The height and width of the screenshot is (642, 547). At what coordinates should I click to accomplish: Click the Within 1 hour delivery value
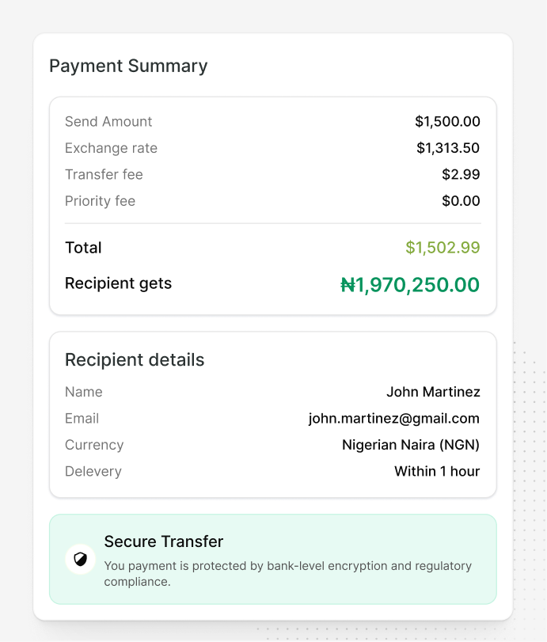click(437, 471)
